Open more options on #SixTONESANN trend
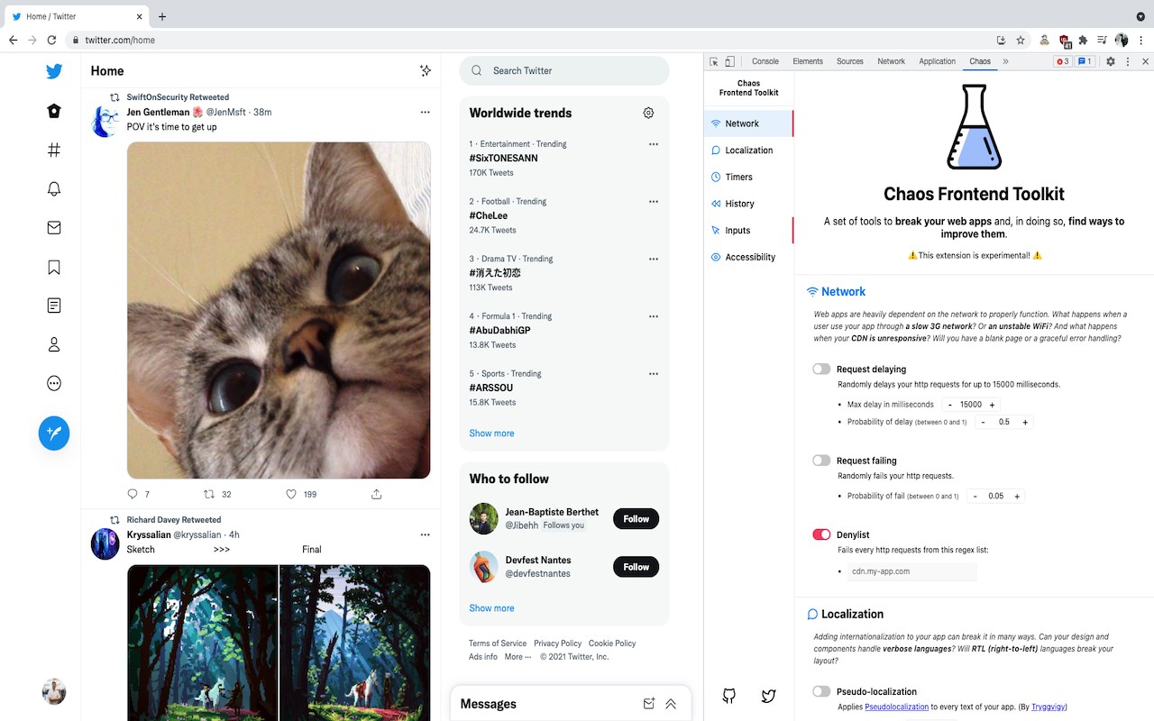This screenshot has height=721, width=1154. [654, 144]
